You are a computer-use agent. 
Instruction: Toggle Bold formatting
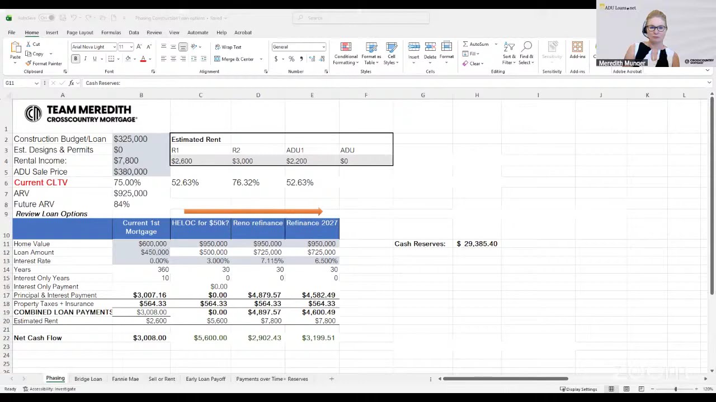click(x=76, y=59)
